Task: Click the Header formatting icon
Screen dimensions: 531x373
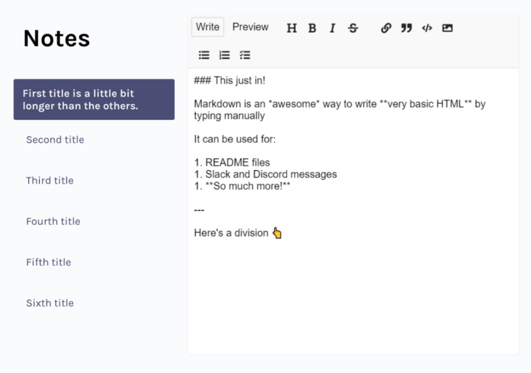Action: (x=291, y=28)
